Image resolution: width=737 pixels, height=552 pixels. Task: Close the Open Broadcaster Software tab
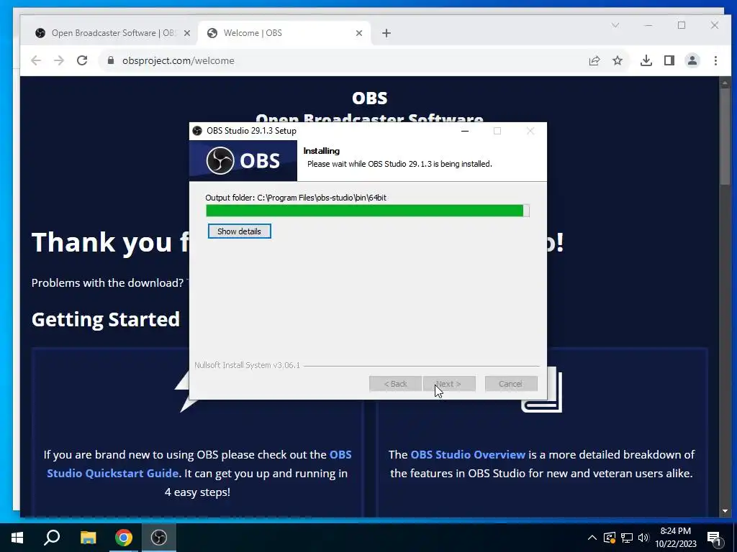click(187, 33)
